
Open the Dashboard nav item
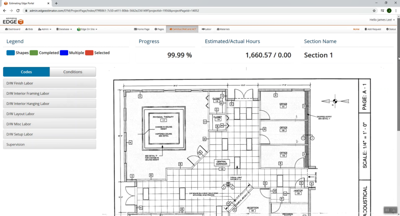(x=13, y=29)
